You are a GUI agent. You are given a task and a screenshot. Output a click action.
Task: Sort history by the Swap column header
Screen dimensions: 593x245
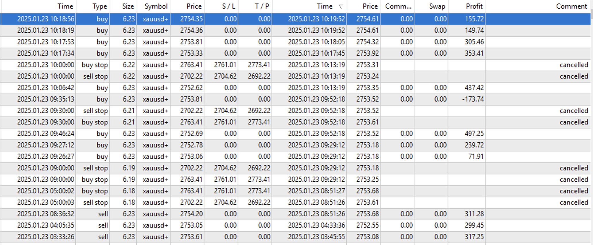pyautogui.click(x=437, y=6)
